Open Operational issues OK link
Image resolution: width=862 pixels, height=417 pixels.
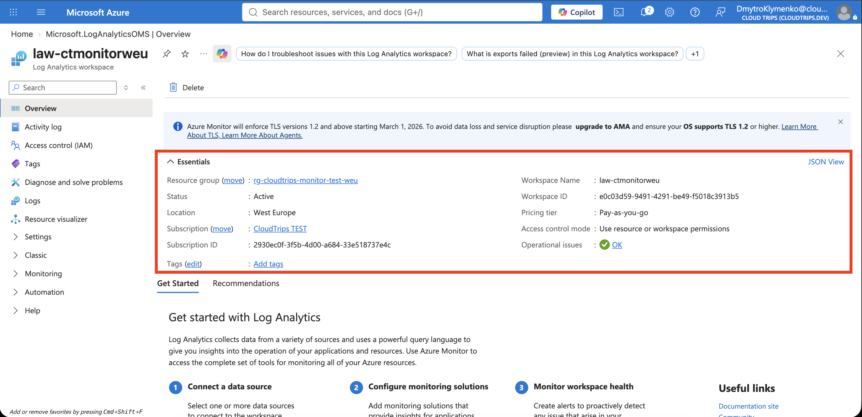(617, 245)
